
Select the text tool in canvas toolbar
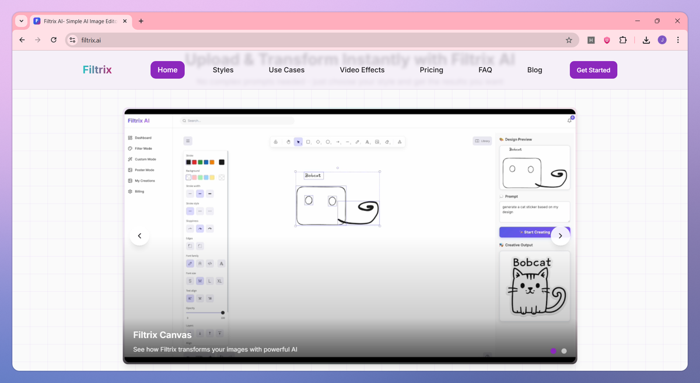367,142
